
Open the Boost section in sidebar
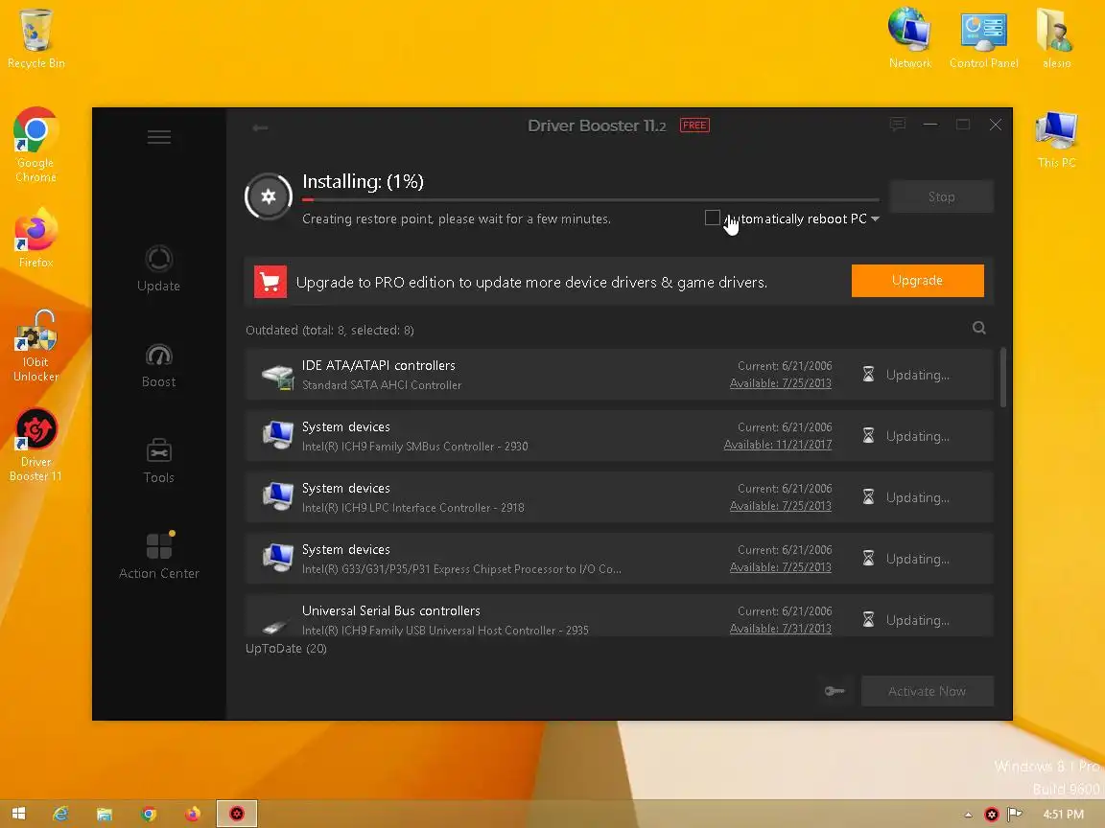click(158, 365)
